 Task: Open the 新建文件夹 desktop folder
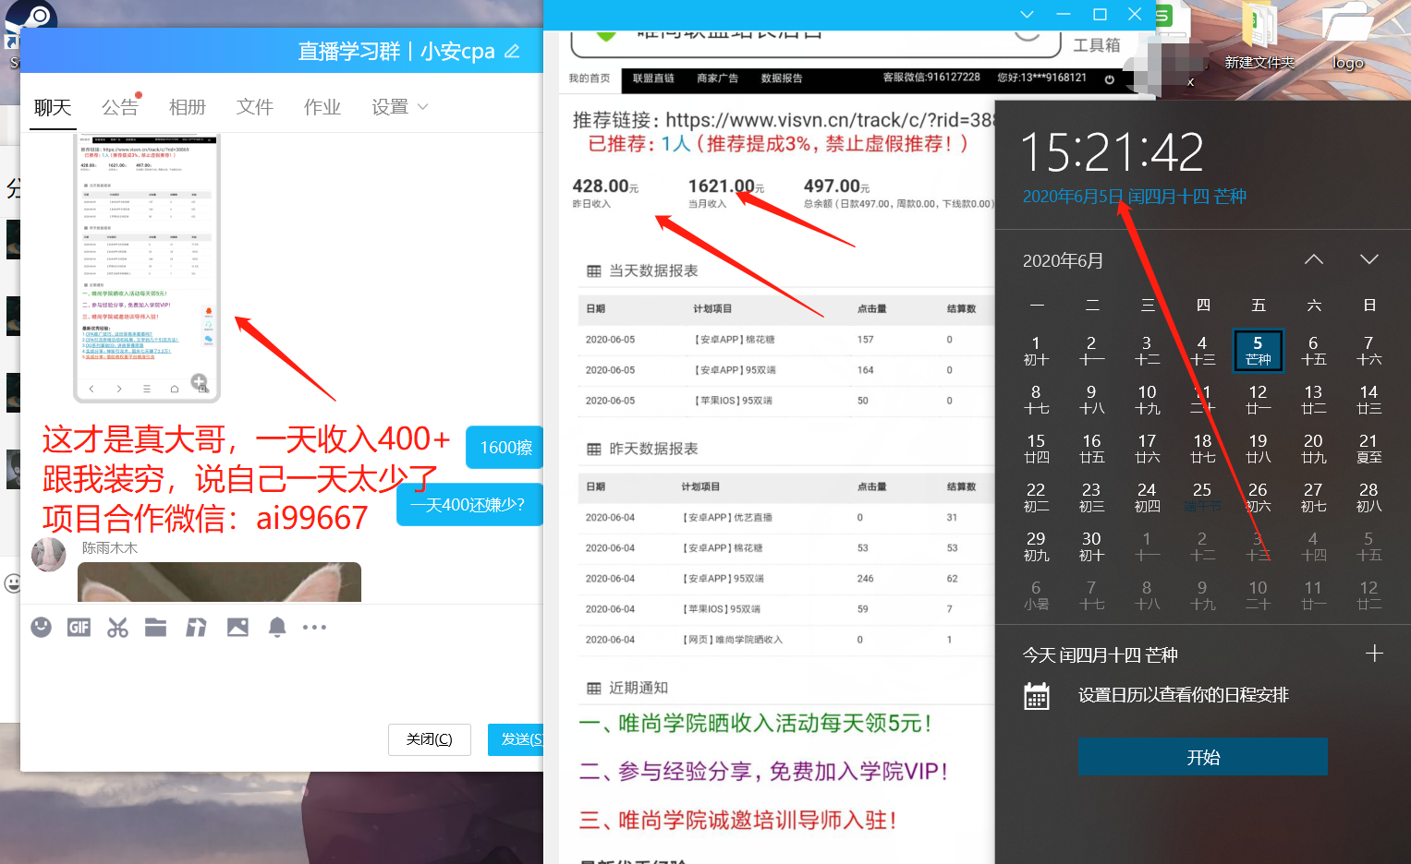[1259, 37]
